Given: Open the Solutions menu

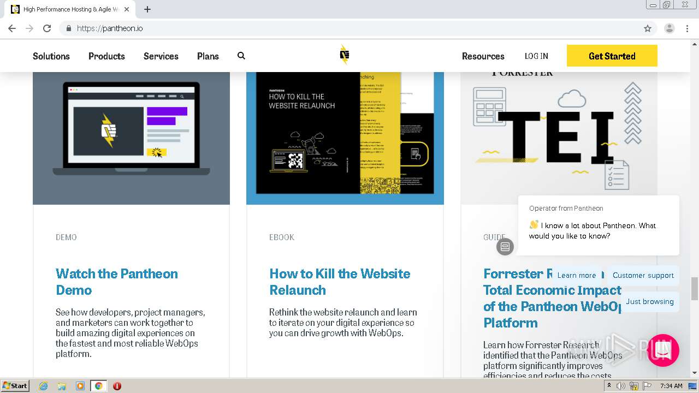Looking at the screenshot, I should click(x=51, y=56).
